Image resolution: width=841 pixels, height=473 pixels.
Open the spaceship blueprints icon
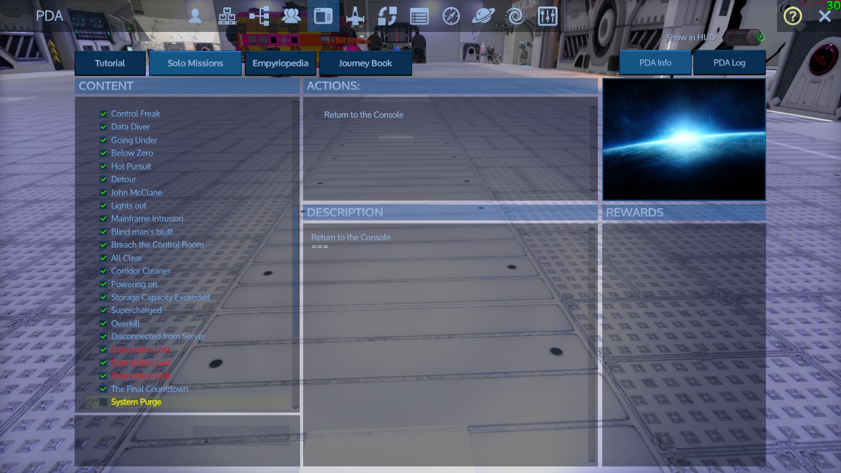point(355,16)
